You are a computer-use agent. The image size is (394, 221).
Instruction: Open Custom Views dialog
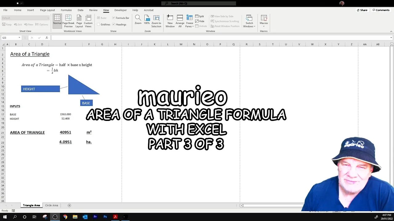[x=88, y=21]
